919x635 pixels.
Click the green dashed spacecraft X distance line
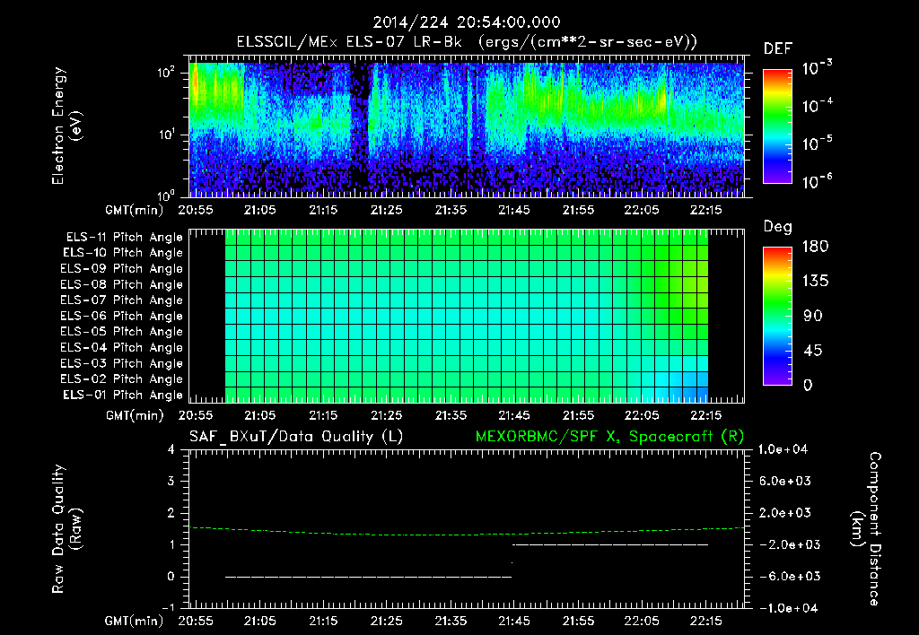click(x=467, y=532)
